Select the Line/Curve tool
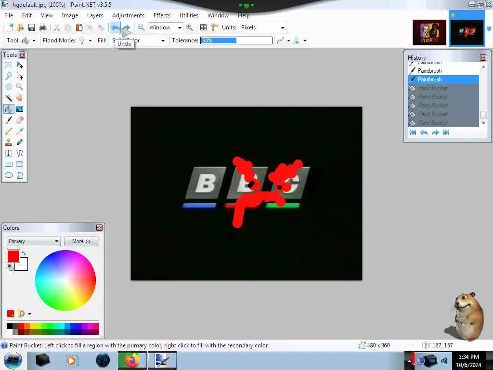493x370 pixels. coord(19,153)
